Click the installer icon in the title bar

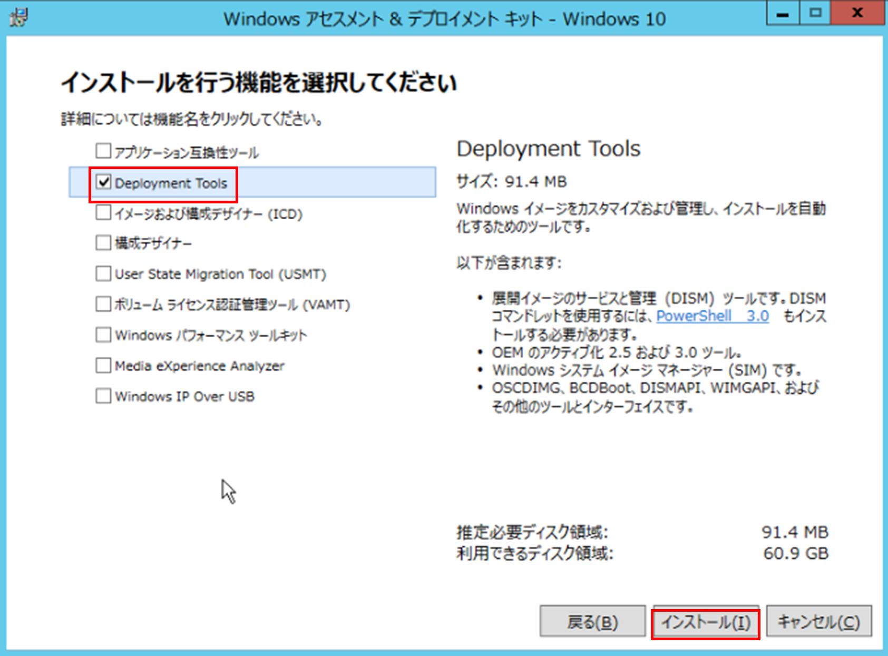point(19,18)
